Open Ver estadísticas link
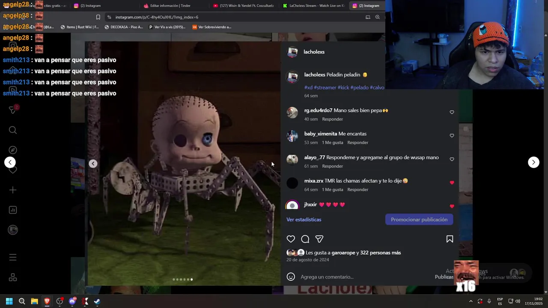Image resolution: width=548 pixels, height=308 pixels. click(304, 219)
